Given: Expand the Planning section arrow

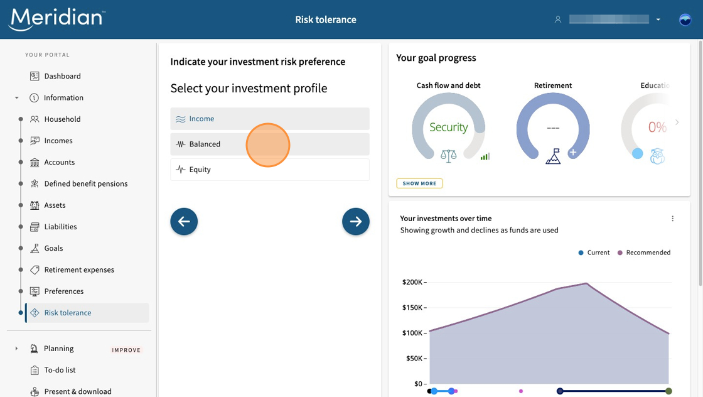Looking at the screenshot, I should (x=16, y=349).
